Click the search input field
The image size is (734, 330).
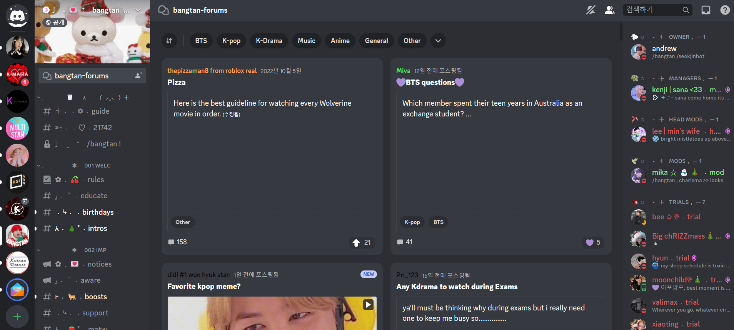[x=653, y=10]
